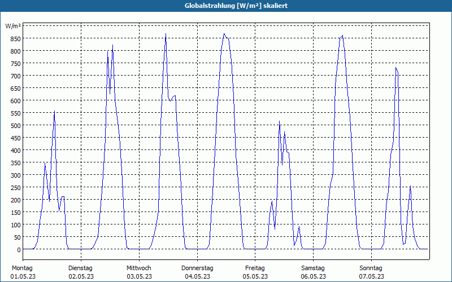Click Tuesday's highest spike near 820 W/m²
Image resolution: width=452 pixels, height=282 pixels.
[112, 45]
